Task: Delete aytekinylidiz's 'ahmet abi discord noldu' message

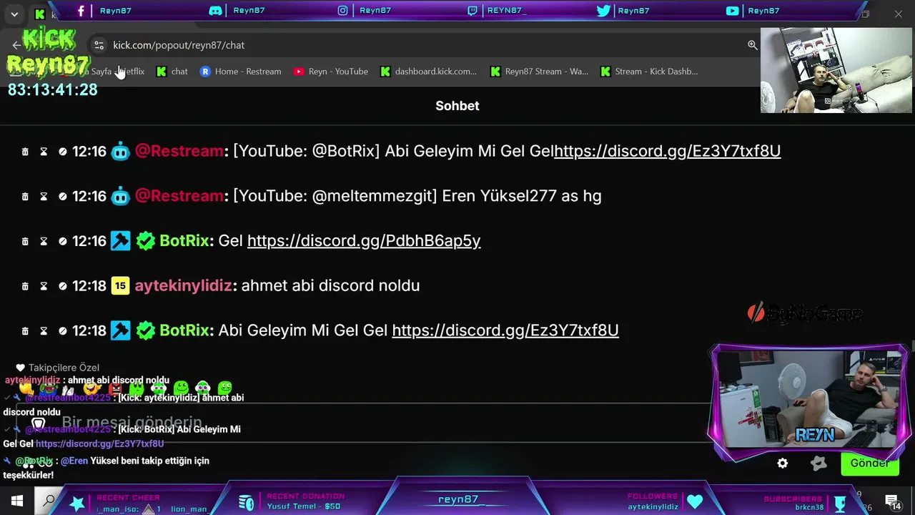Action: (x=25, y=286)
